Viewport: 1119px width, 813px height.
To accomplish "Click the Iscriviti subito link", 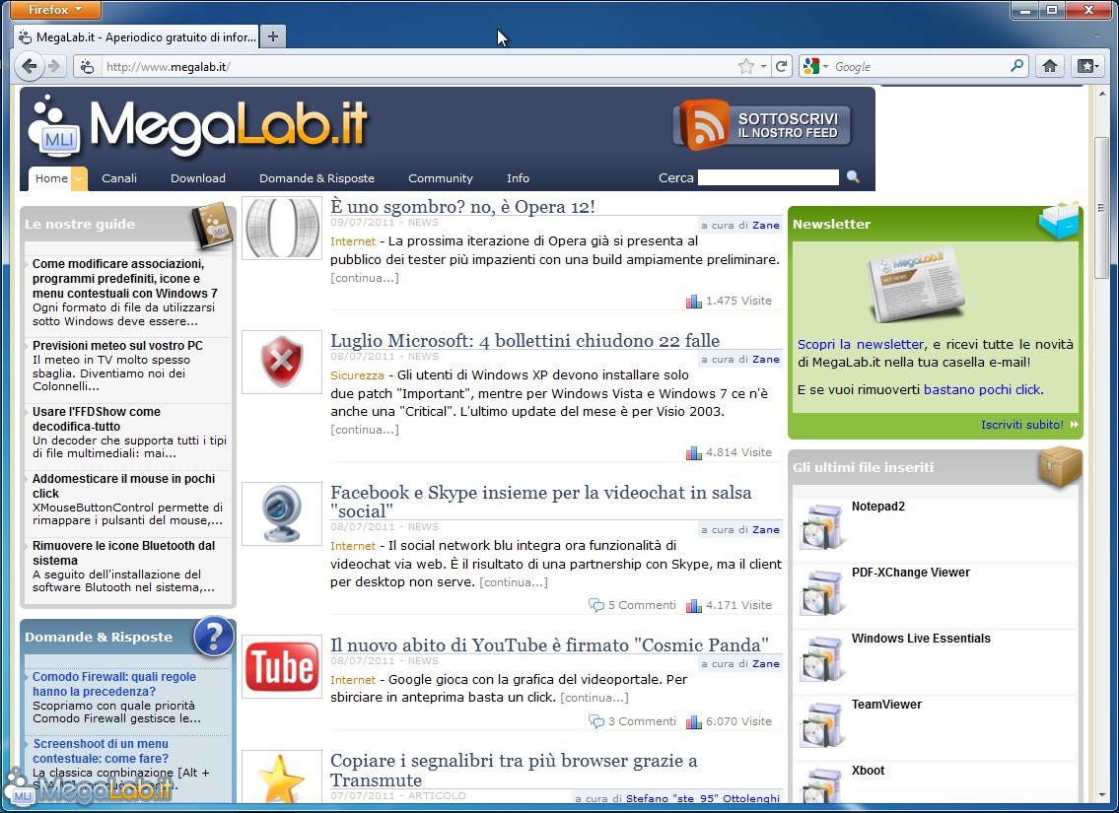I will point(1022,425).
